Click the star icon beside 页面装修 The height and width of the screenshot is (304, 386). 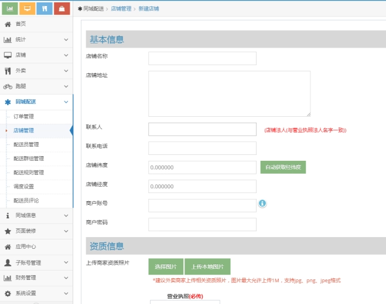[x=8, y=231]
